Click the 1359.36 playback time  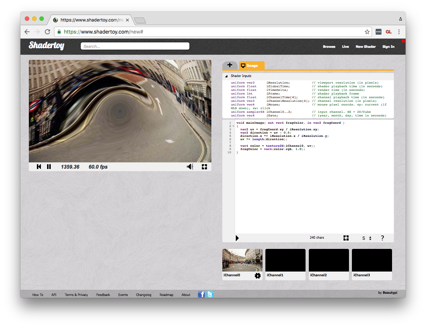point(70,167)
